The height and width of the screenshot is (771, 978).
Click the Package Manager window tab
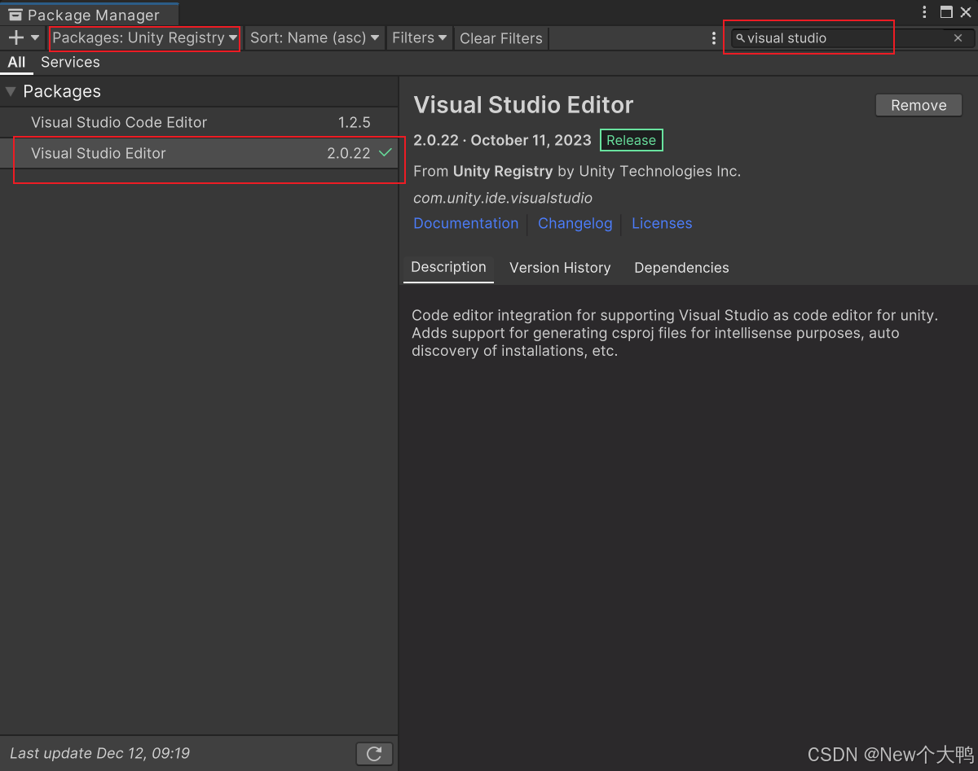pyautogui.click(x=90, y=15)
